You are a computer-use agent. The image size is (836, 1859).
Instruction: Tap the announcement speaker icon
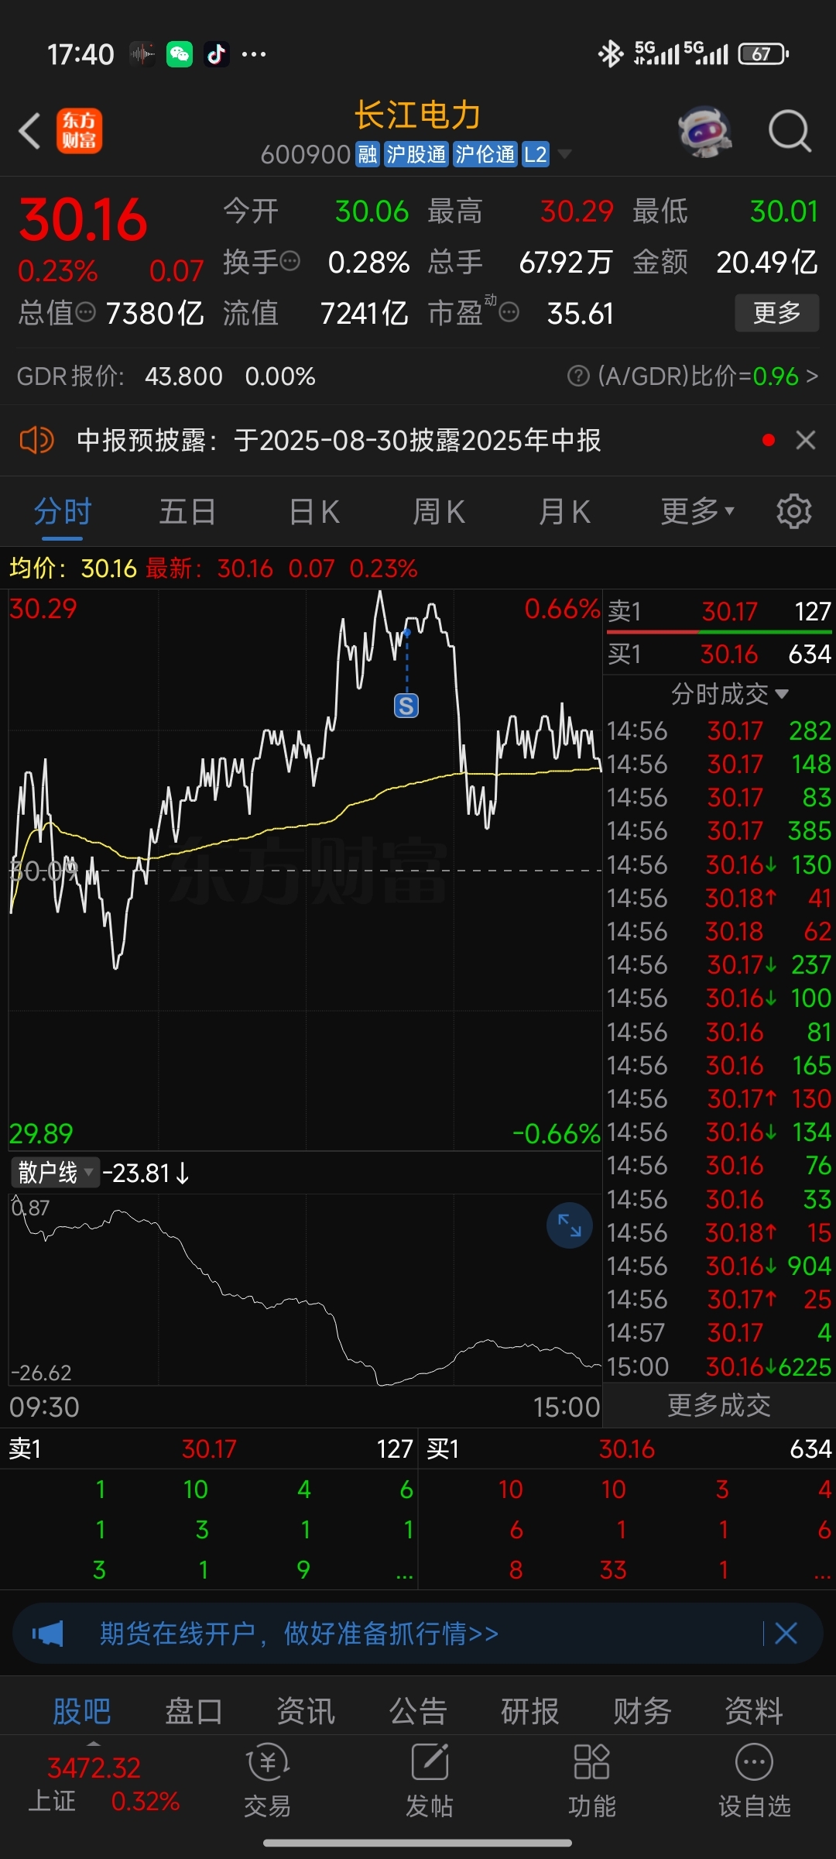36,440
